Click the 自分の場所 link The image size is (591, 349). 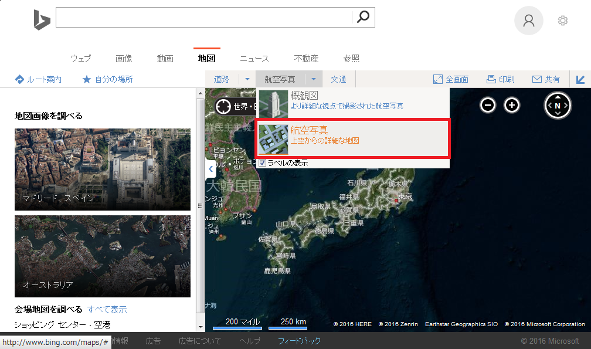(114, 80)
